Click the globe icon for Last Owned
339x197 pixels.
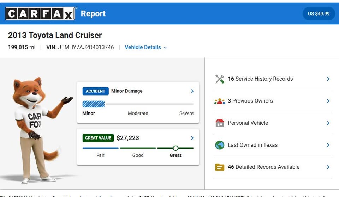coord(220,145)
